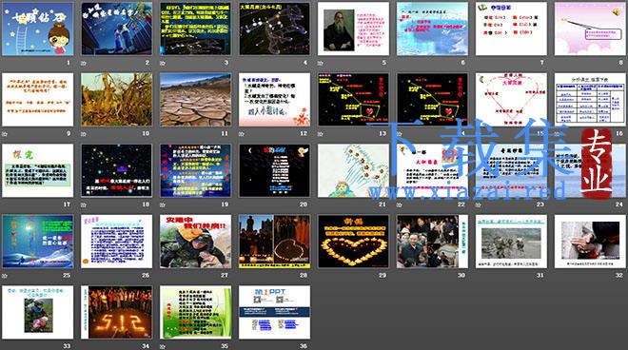This screenshot has width=628, height=350.
Task: Select the dried corn stalks slide 10
Action: coord(116,100)
